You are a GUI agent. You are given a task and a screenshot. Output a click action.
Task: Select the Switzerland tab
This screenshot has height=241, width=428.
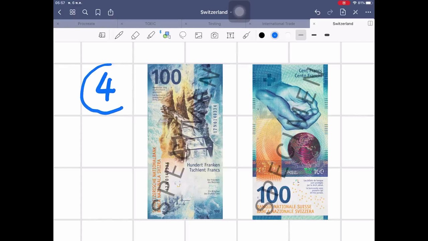[x=343, y=24]
